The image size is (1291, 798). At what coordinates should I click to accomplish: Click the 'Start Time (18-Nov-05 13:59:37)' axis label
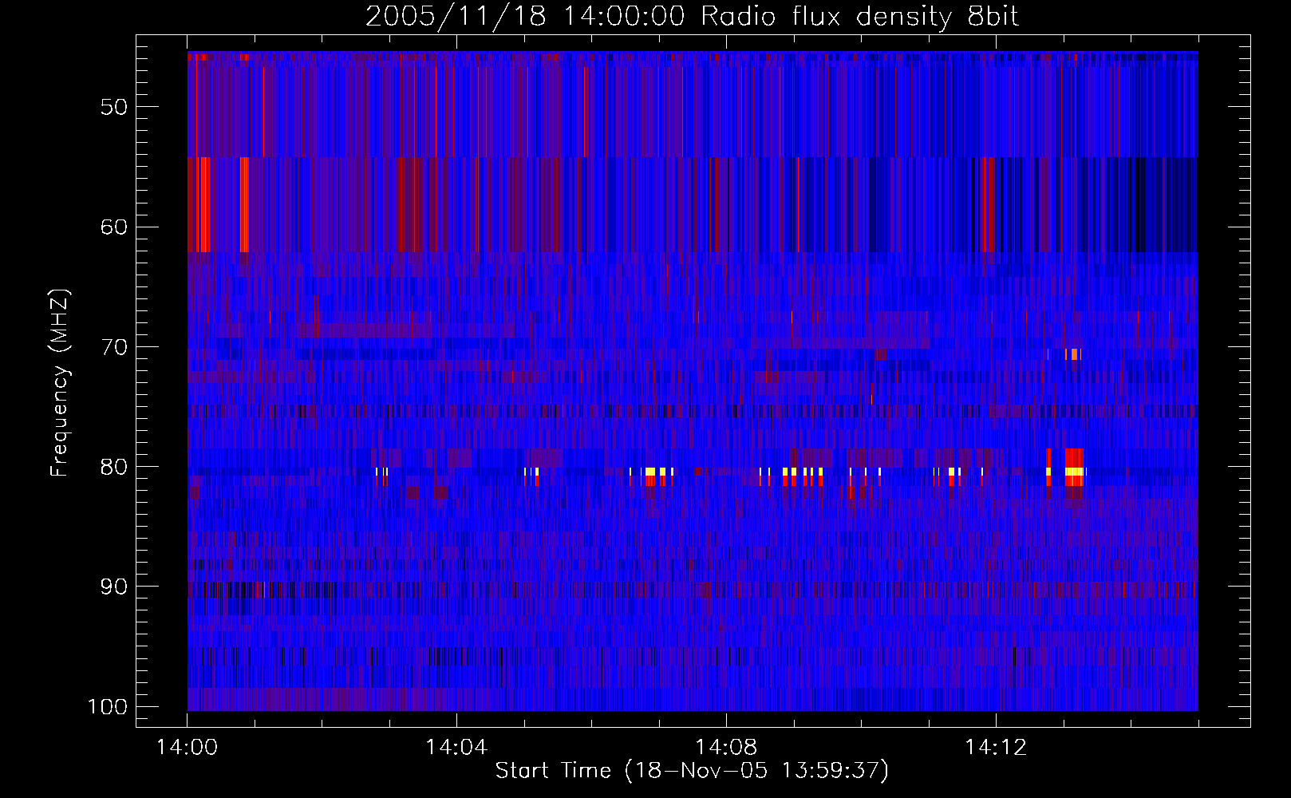[692, 771]
